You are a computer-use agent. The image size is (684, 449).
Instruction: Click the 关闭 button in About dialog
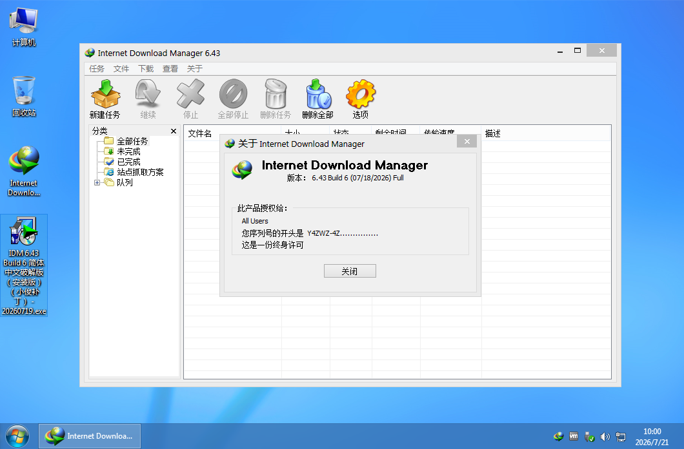pyautogui.click(x=350, y=271)
